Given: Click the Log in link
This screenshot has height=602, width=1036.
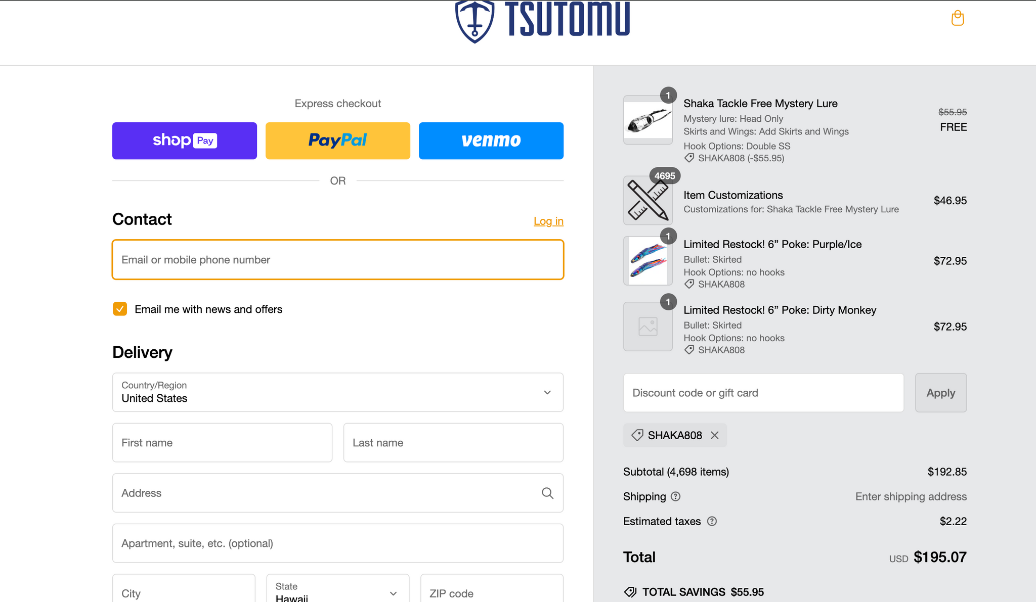Looking at the screenshot, I should [x=548, y=221].
